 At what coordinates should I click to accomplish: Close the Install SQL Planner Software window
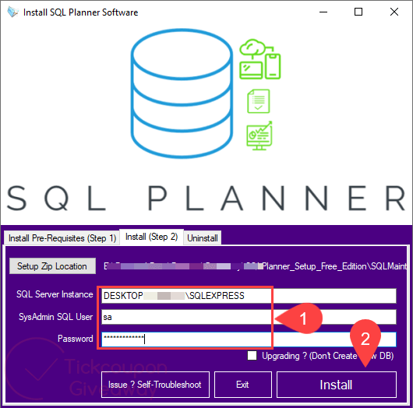tap(394, 12)
